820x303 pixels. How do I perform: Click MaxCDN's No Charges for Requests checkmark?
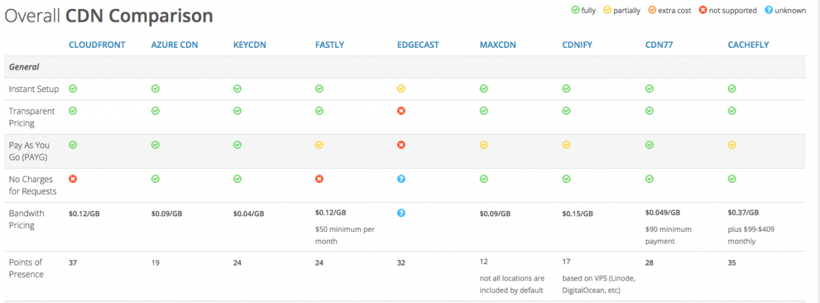point(484,179)
